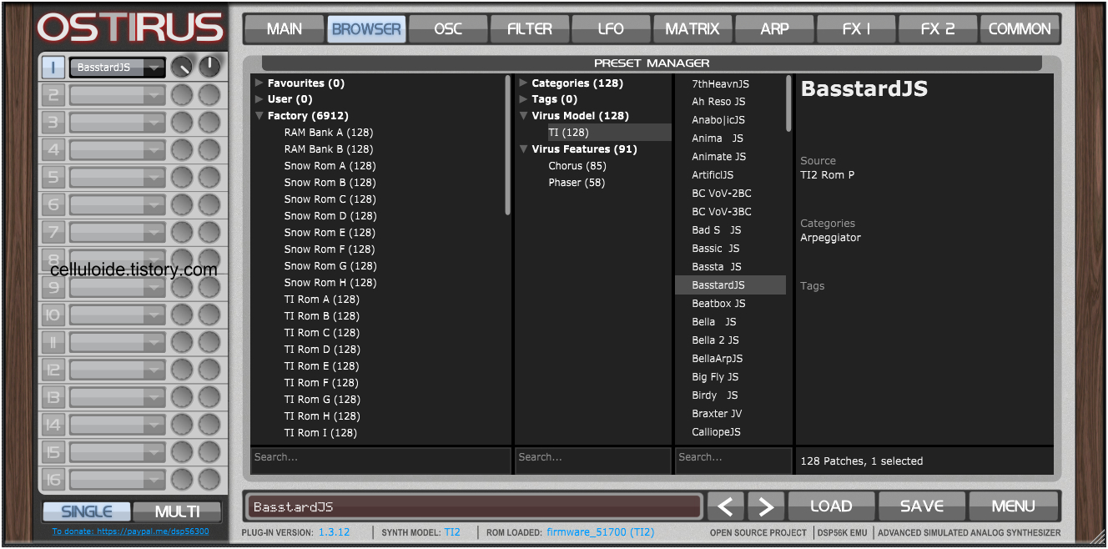Open the PayPal donate link
The image size is (1108, 549).
[130, 531]
